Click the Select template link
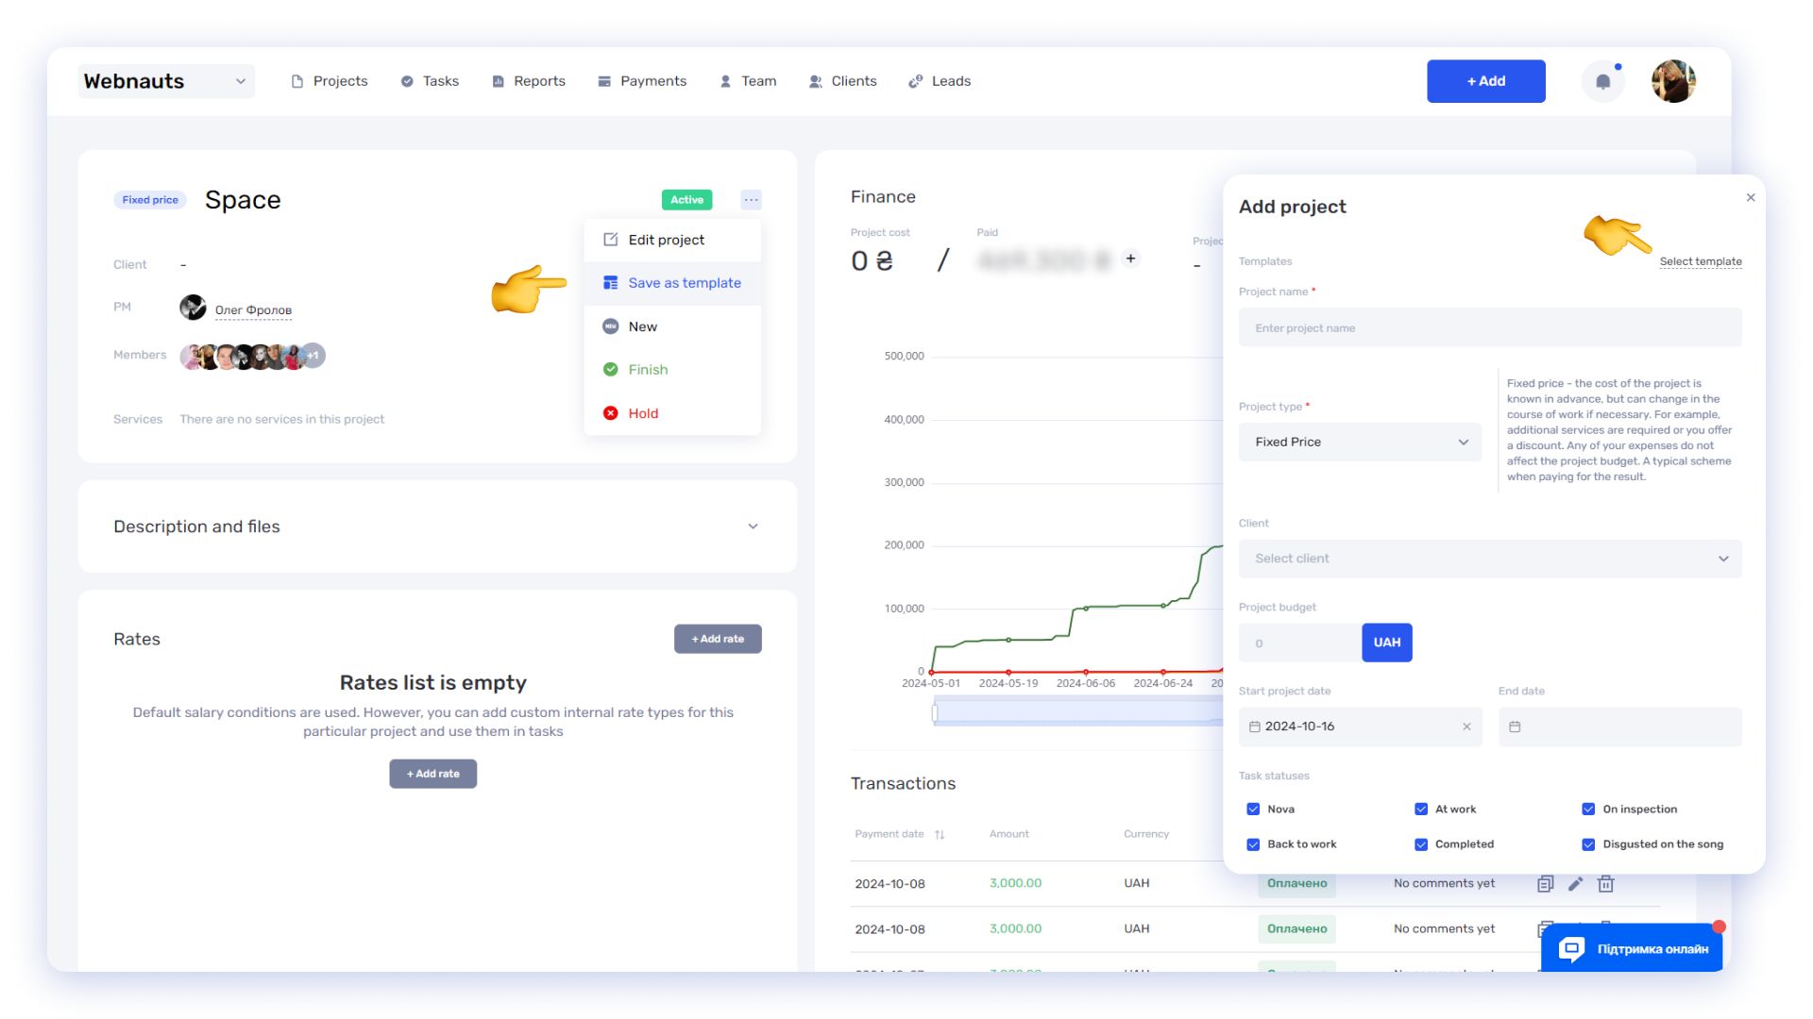Screen dimensions: 1813x1019 (x=1700, y=261)
